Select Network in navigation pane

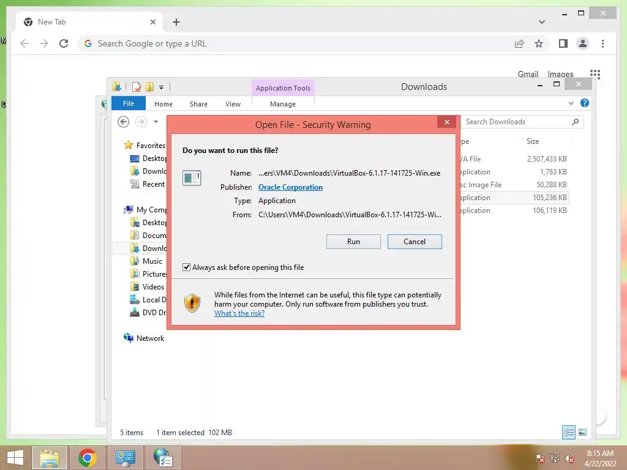[144, 338]
